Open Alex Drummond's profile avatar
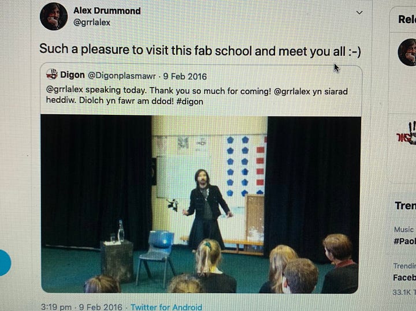Screen dimensions: 416x311 pos(54,16)
